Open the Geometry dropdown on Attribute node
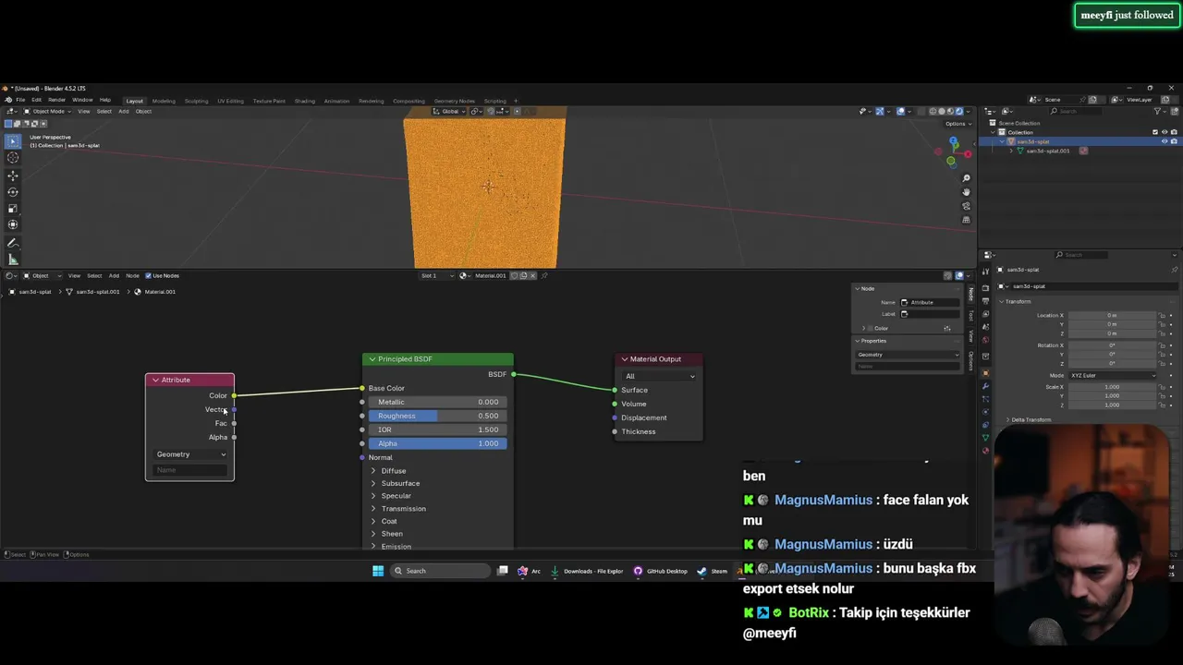 (x=190, y=454)
